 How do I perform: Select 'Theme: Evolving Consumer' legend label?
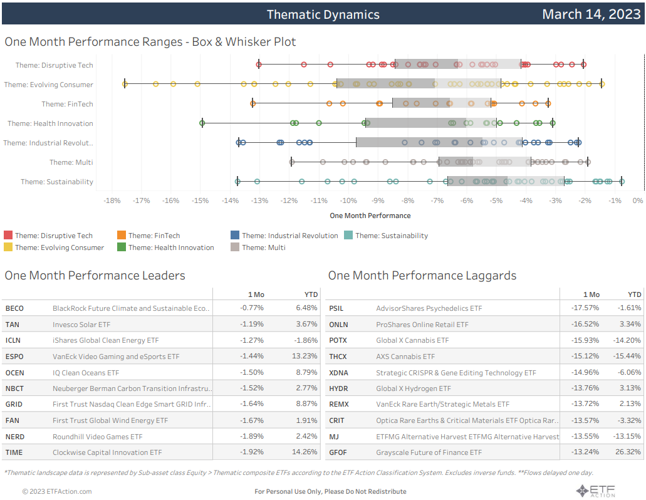point(60,247)
